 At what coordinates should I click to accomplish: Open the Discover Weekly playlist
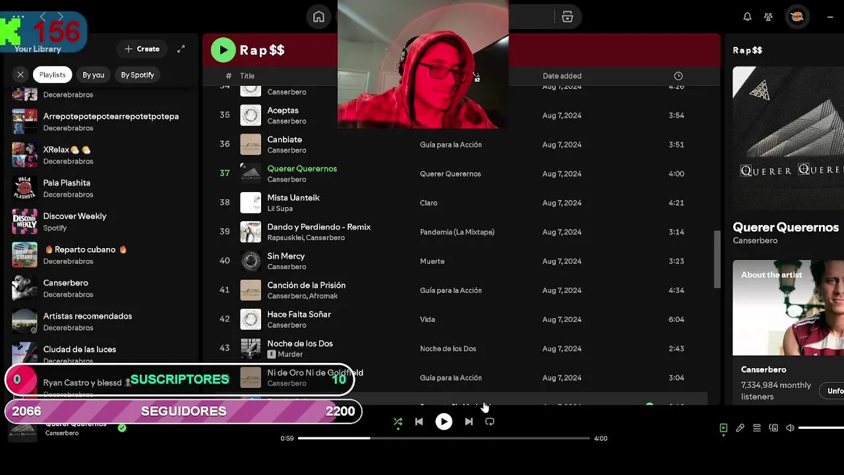(x=102, y=222)
